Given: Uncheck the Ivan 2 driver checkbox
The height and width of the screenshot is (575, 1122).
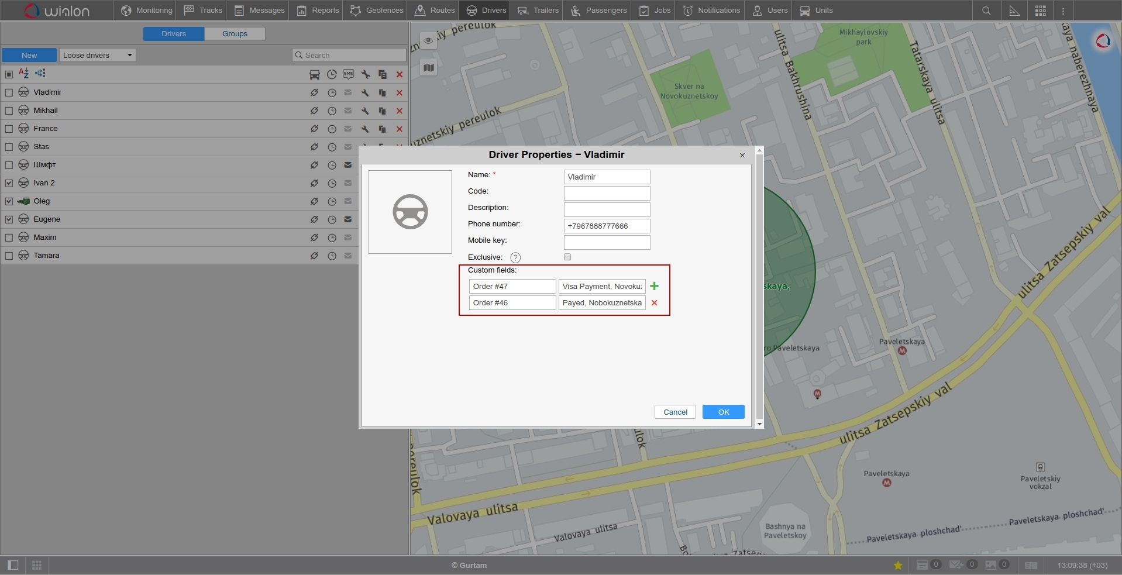Looking at the screenshot, I should [x=9, y=183].
